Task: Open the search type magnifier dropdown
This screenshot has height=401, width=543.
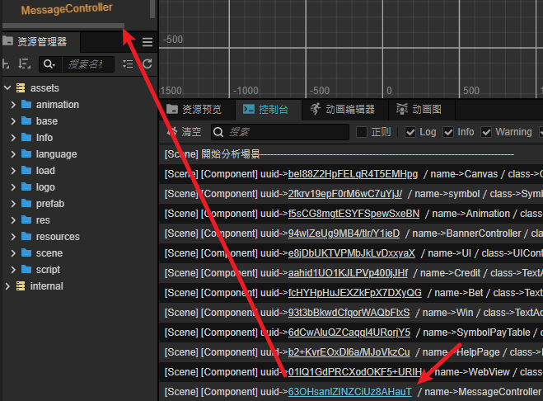Action: point(49,64)
